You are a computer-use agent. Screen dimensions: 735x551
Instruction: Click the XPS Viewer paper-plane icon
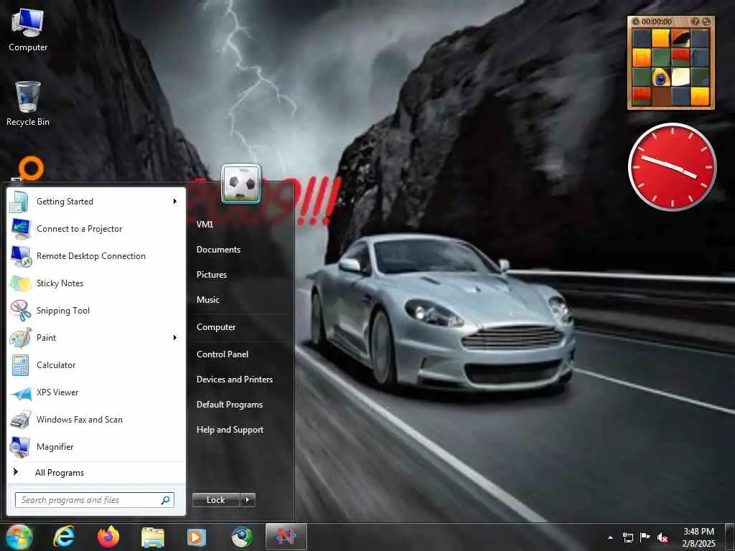[x=21, y=393]
